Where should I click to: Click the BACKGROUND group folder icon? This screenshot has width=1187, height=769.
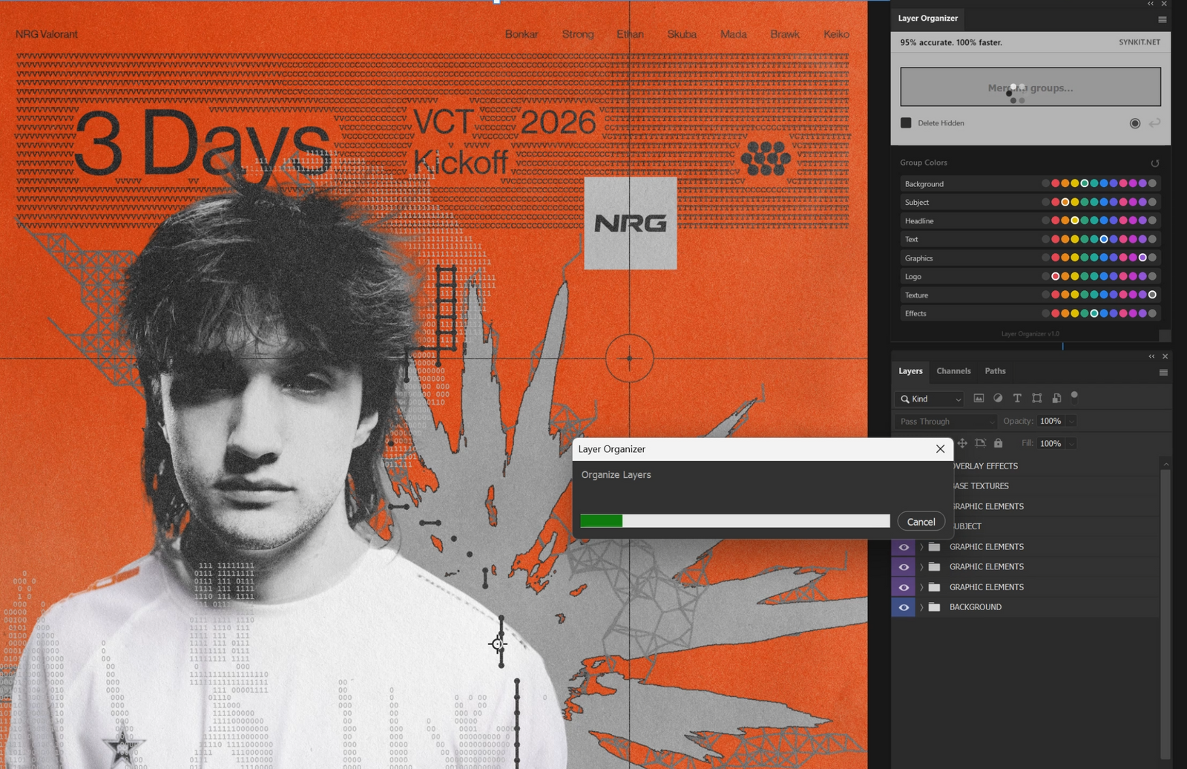coord(935,607)
